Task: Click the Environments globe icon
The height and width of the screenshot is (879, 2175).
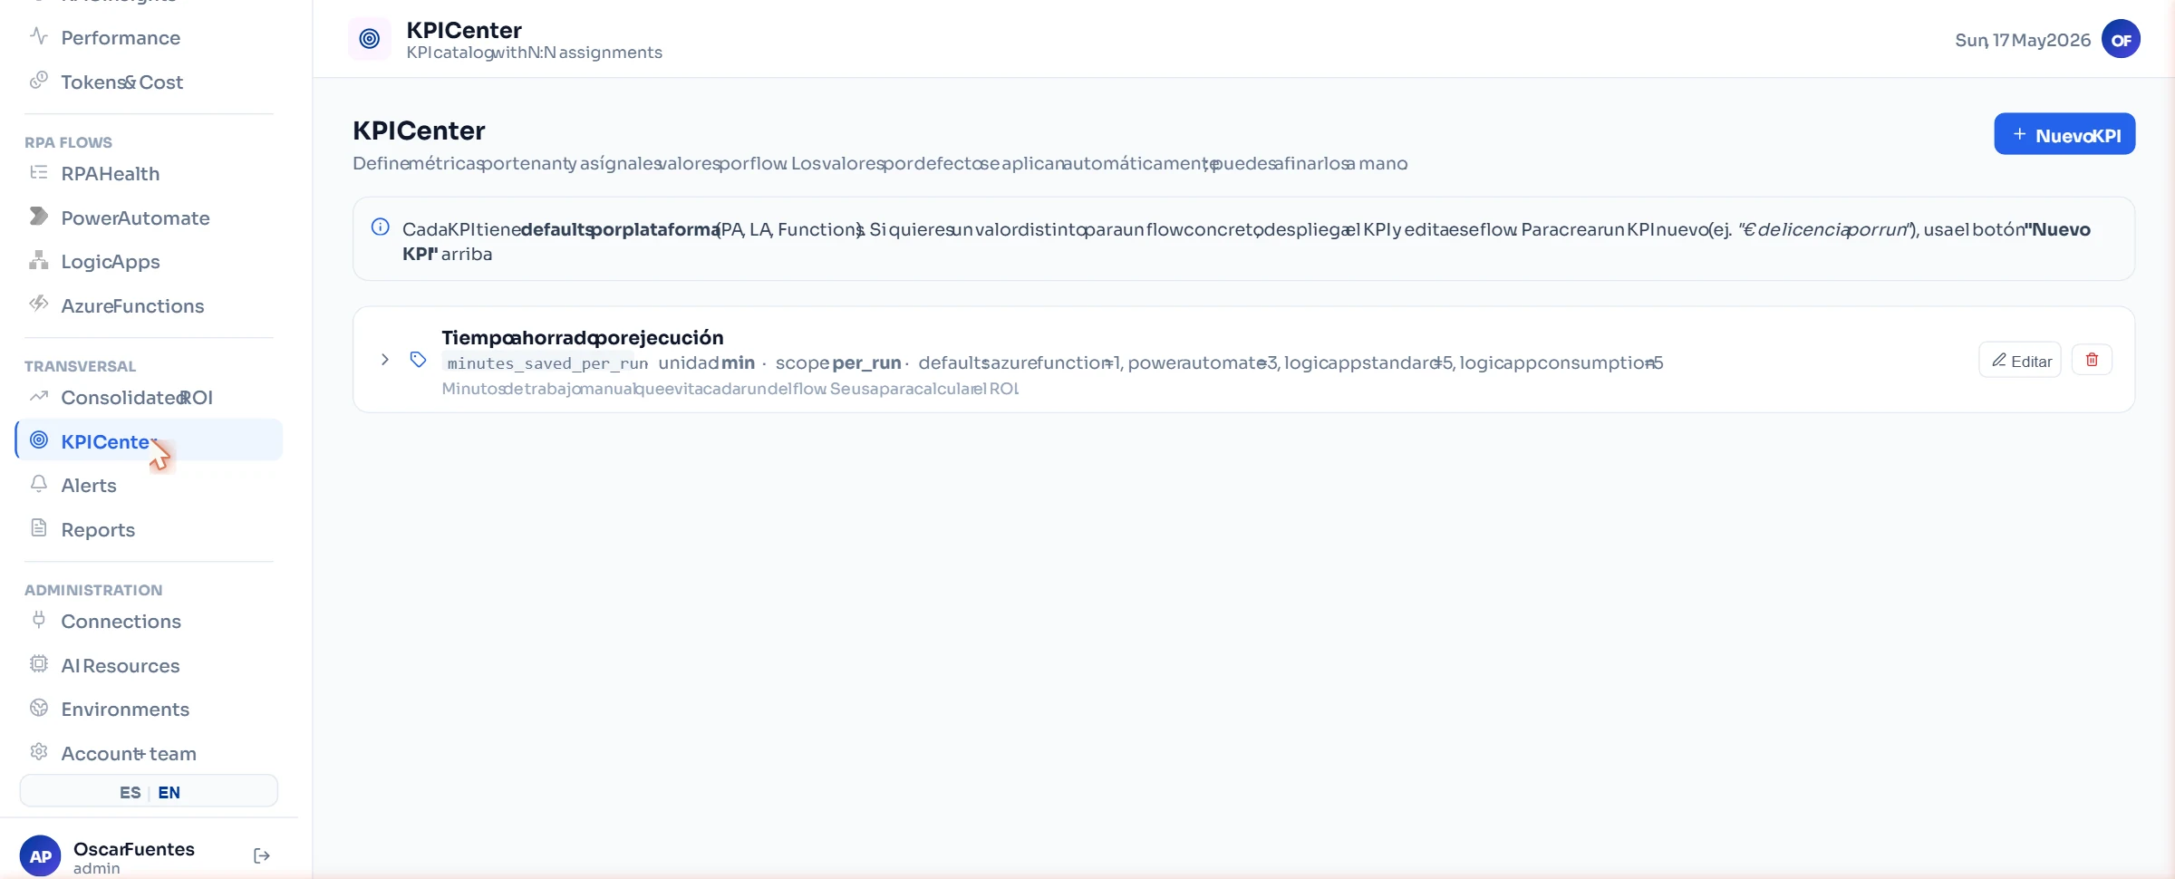Action: pyautogui.click(x=38, y=708)
